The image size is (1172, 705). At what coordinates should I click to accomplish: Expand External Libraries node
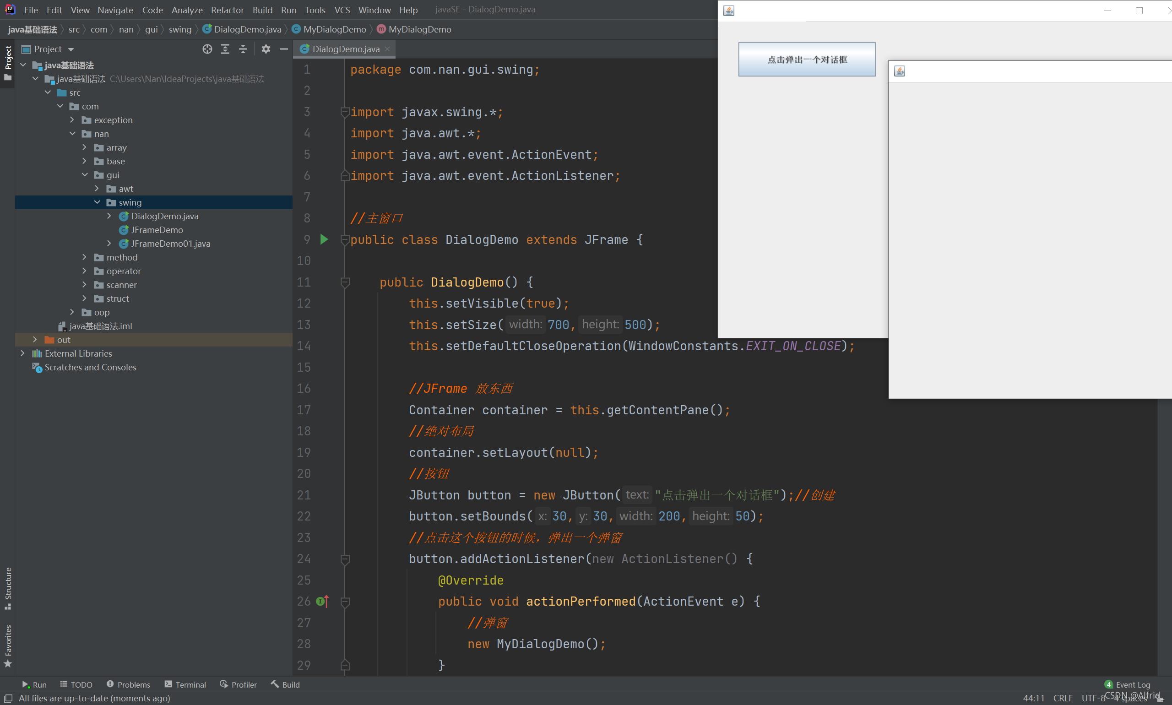[x=22, y=353]
